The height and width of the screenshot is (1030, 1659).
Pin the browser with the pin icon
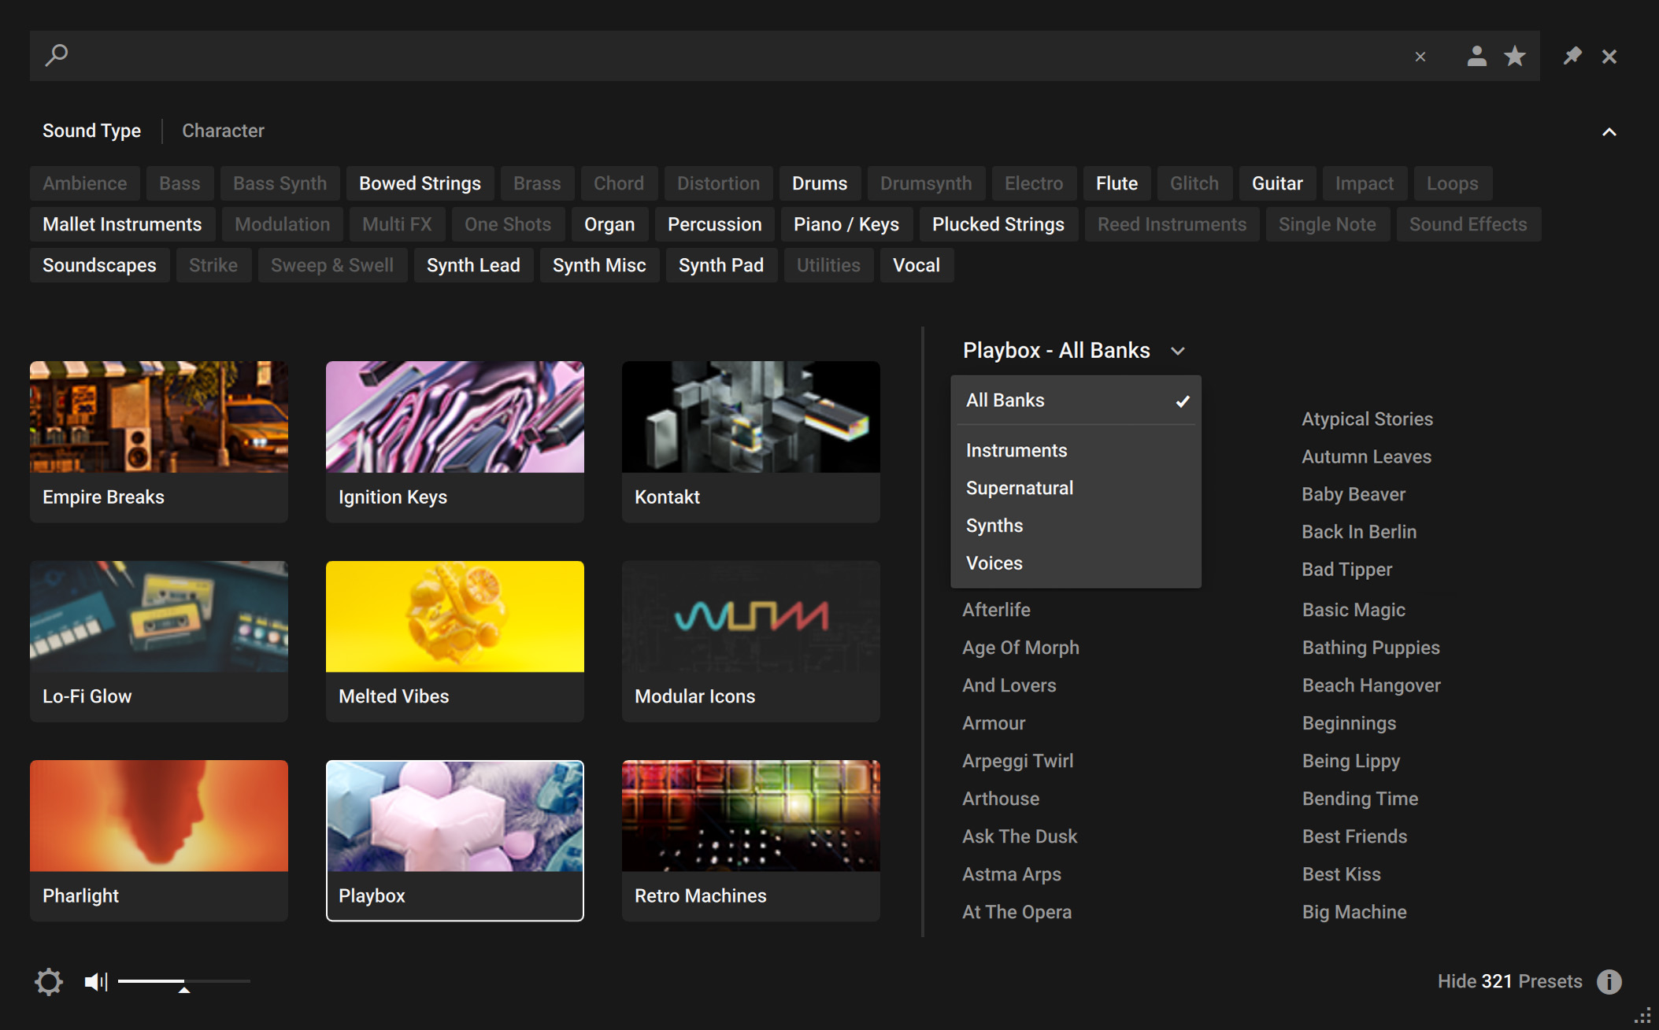(x=1572, y=56)
